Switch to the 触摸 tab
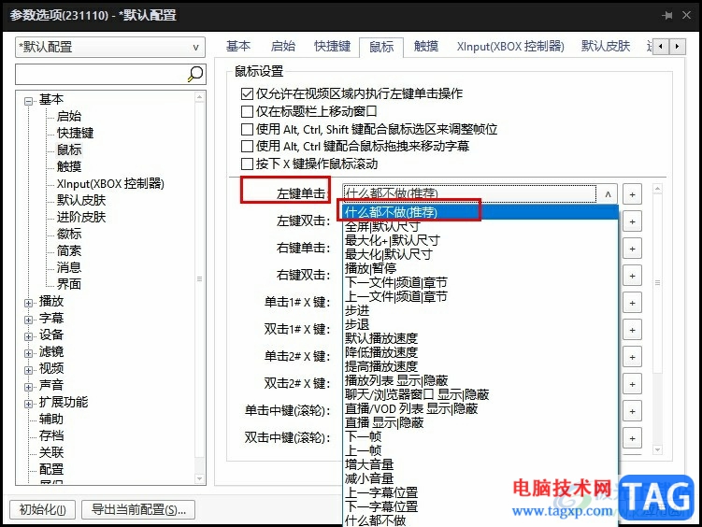This screenshot has height=527, width=702. pos(425,46)
